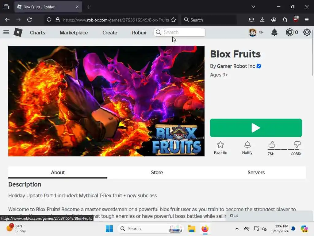Open the Firefox View recent browsing icon
314x236 pixels.
click(x=6, y=7)
